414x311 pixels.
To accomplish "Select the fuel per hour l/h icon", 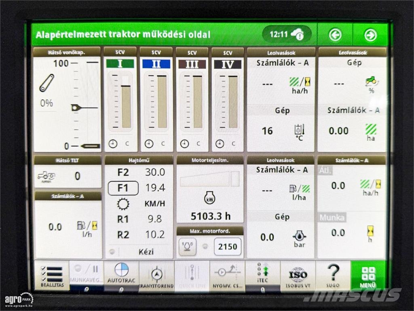I will pos(87,228).
